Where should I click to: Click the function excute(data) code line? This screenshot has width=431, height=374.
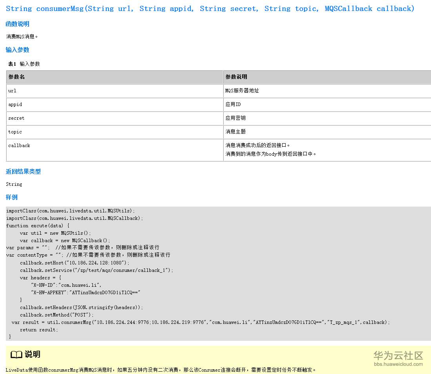tap(38, 226)
